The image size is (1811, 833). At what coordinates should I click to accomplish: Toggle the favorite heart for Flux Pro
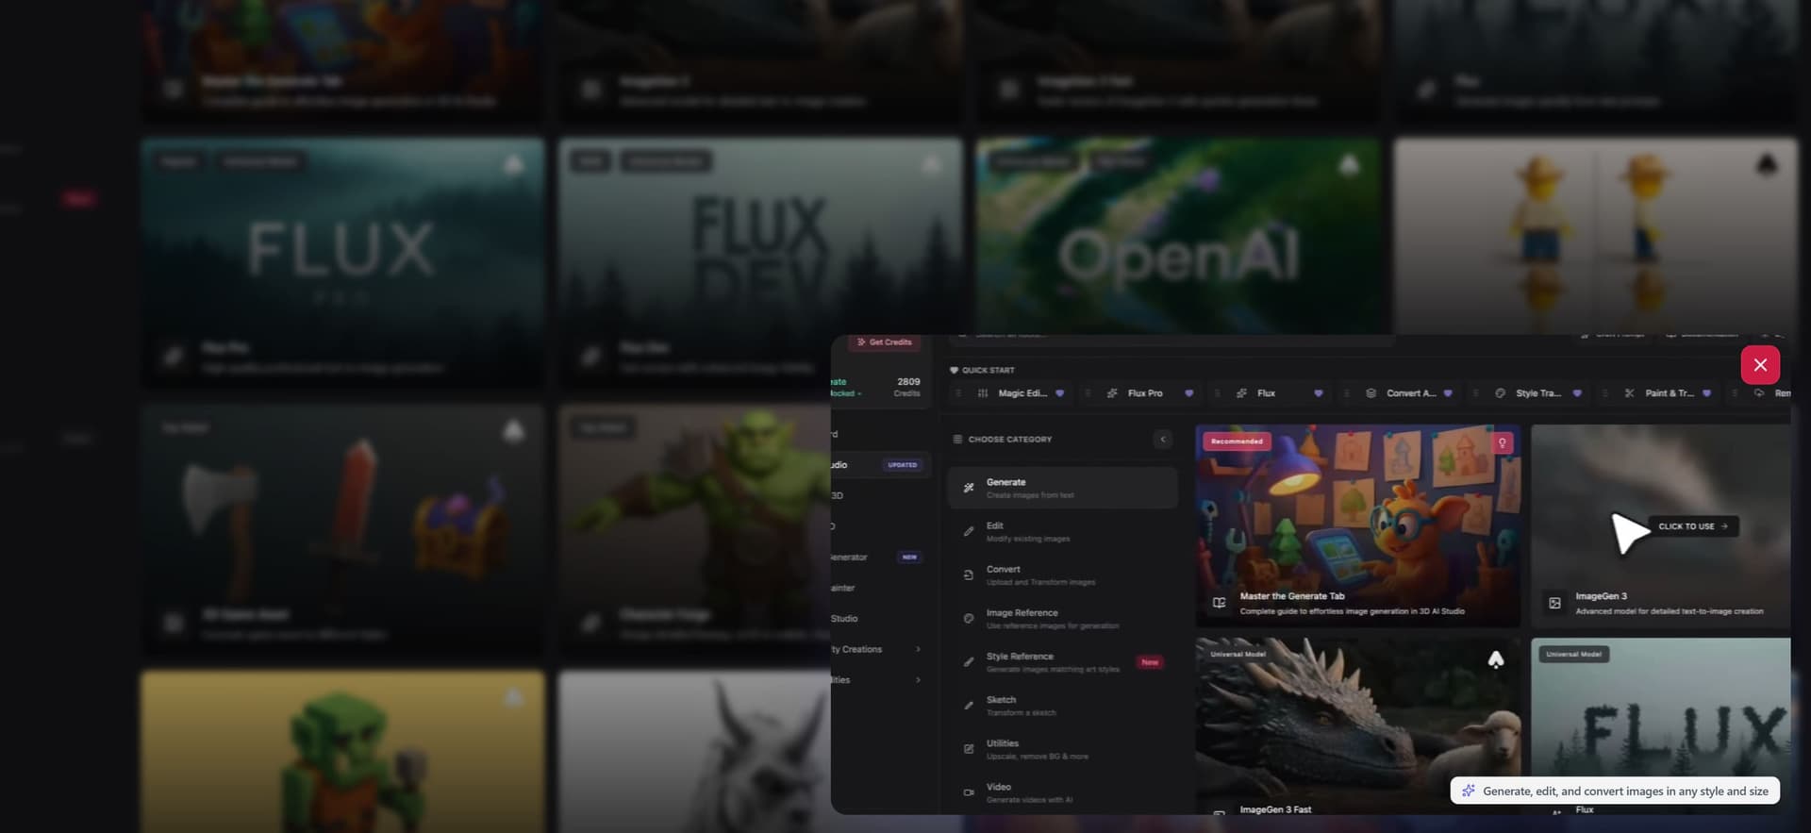1188,393
